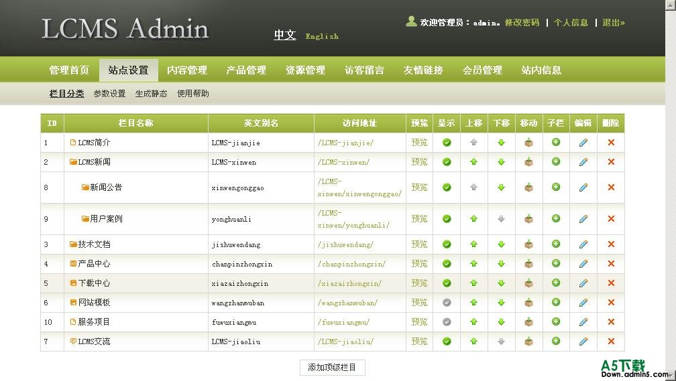Add sub-column to 下载中心 row

[x=556, y=283]
